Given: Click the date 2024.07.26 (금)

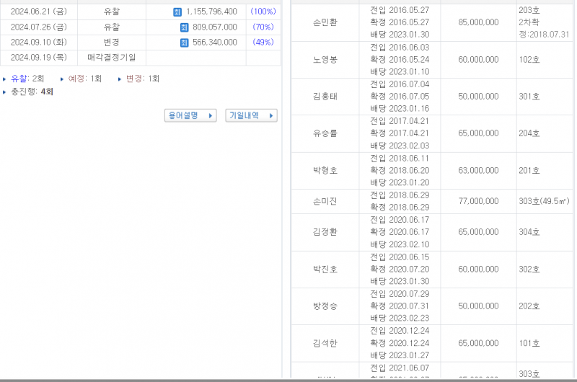Looking at the screenshot, I should tap(39, 27).
